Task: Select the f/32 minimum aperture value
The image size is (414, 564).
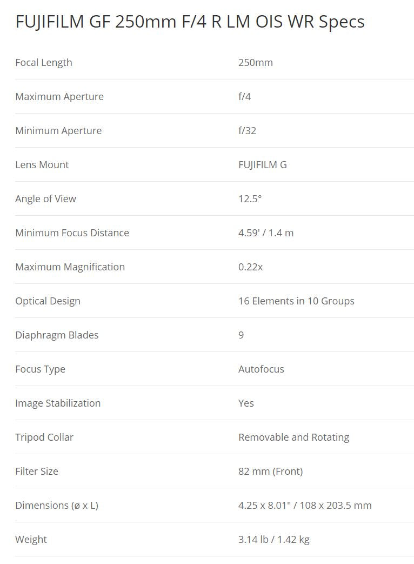Action: (247, 131)
